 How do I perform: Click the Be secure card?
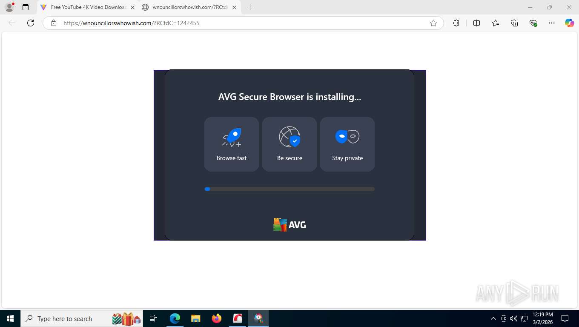pyautogui.click(x=289, y=144)
